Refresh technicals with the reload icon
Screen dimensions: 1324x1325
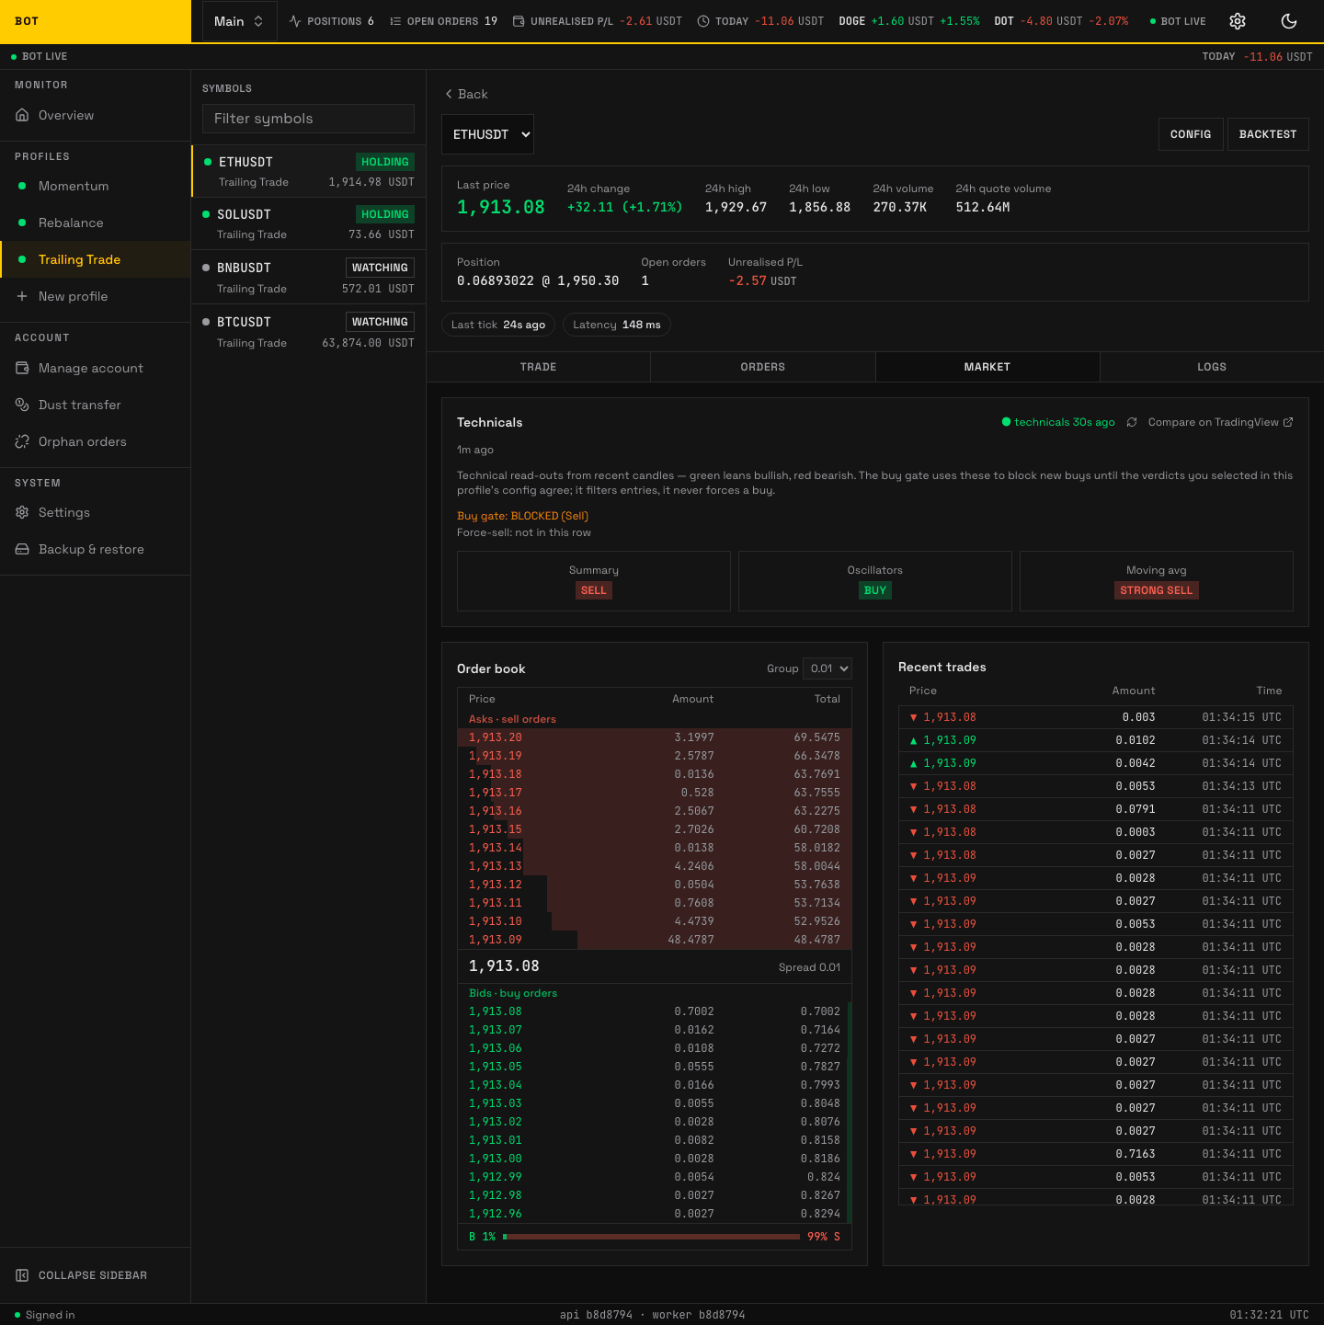pos(1132,422)
